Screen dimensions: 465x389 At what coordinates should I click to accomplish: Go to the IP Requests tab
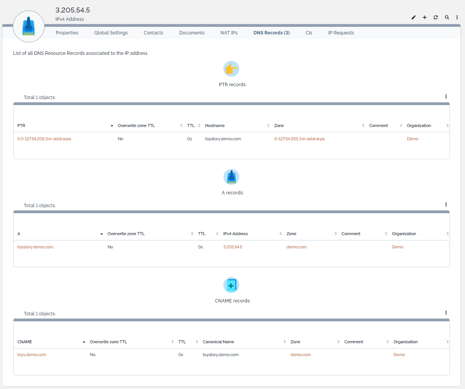pos(341,33)
